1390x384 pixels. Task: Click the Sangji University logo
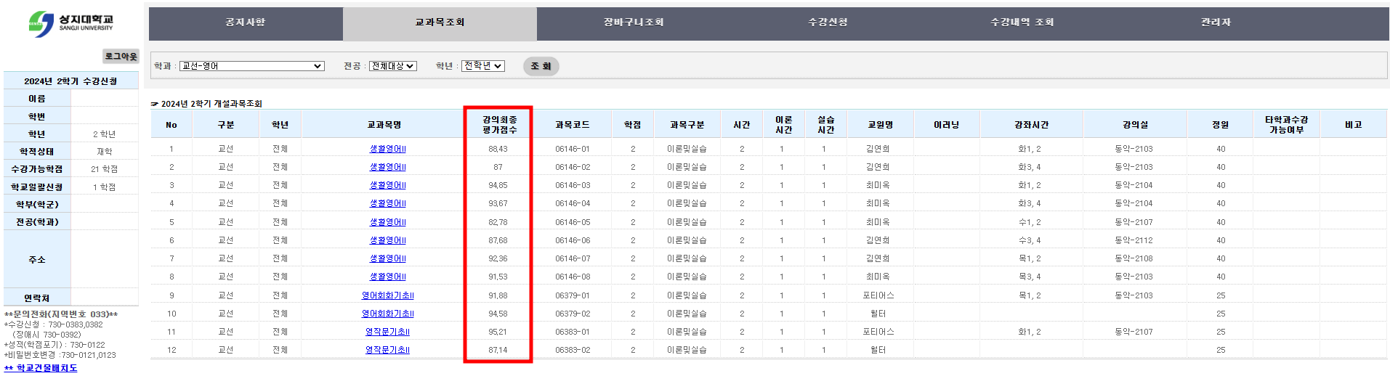70,23
